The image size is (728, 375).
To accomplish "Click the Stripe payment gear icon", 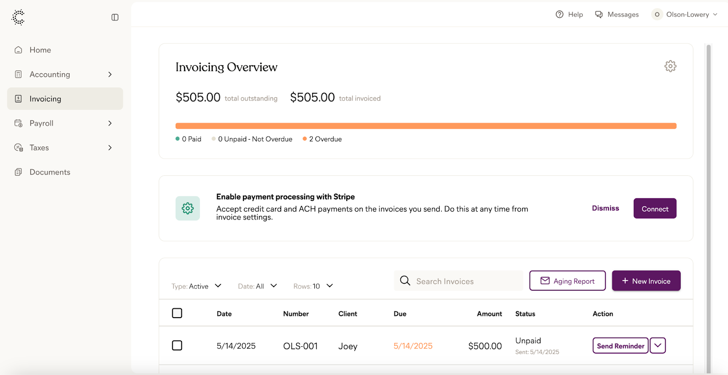I will (187, 208).
